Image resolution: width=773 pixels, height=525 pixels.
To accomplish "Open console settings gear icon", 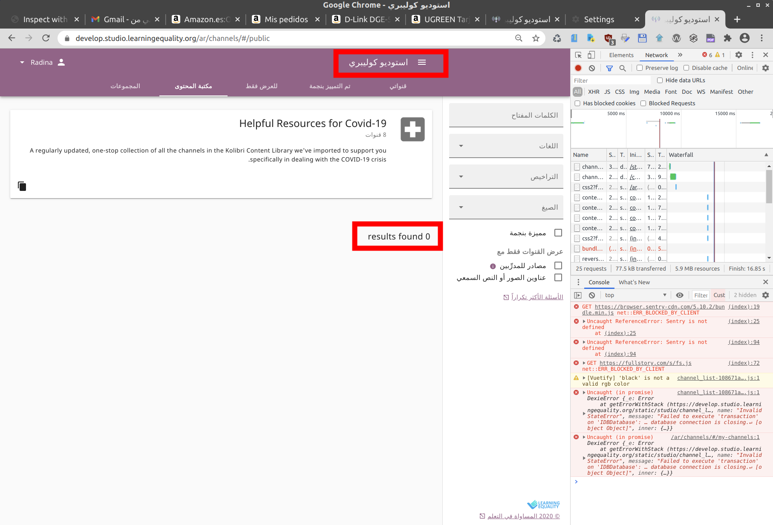I will tap(765, 295).
